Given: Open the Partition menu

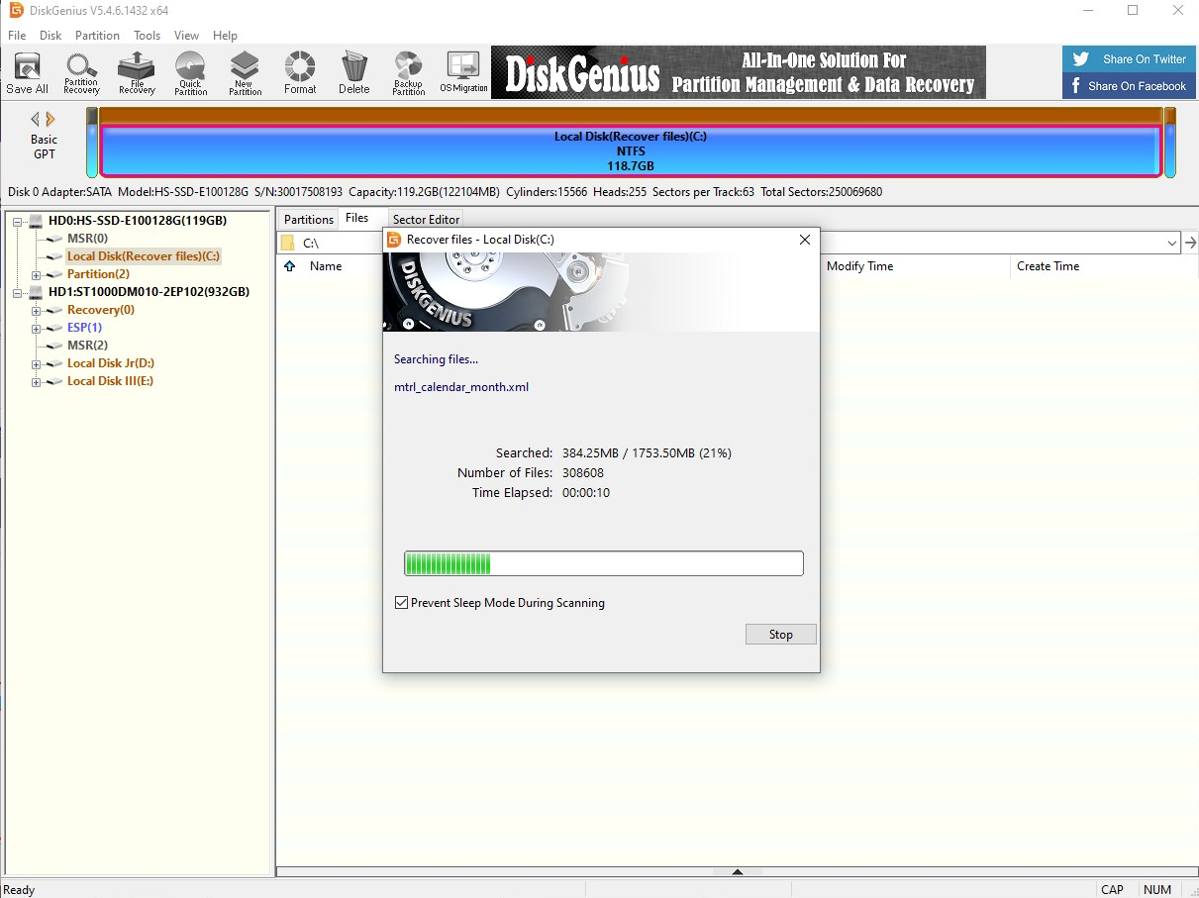Looking at the screenshot, I should pyautogui.click(x=97, y=35).
